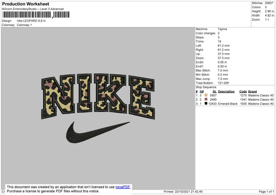Click the Machine value Tajima
The height and width of the screenshot is (195, 276).
pos(222,29)
